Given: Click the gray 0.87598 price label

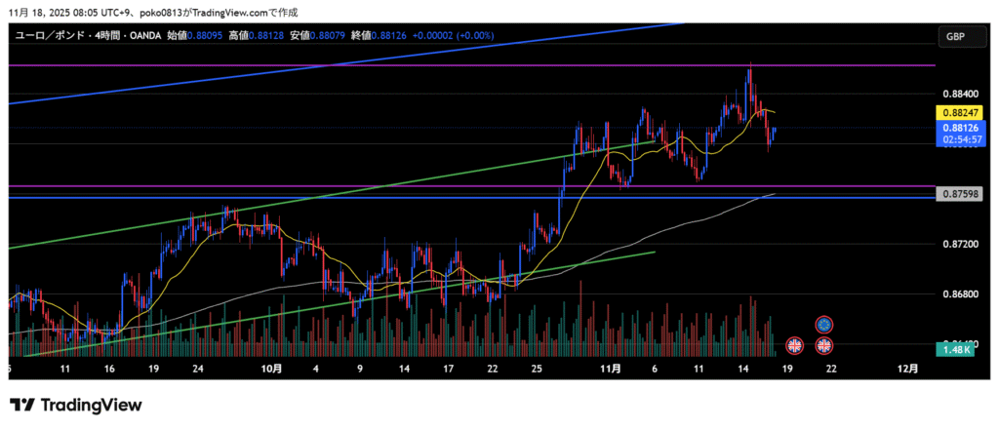Looking at the screenshot, I should 961,195.
